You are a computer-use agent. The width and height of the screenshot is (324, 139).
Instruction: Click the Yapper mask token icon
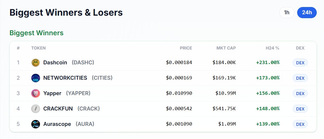(36, 93)
